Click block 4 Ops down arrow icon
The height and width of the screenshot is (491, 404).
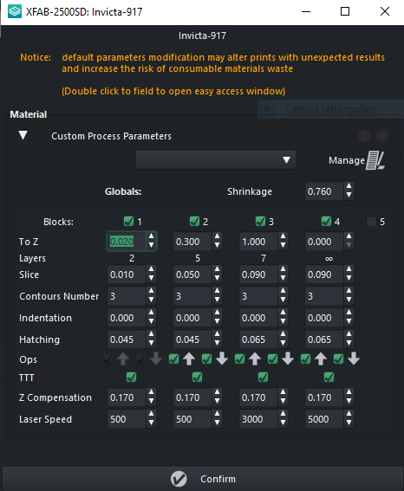(354, 359)
